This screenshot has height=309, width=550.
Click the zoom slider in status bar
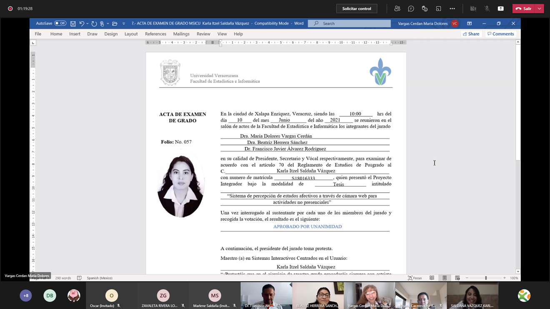pos(485,278)
